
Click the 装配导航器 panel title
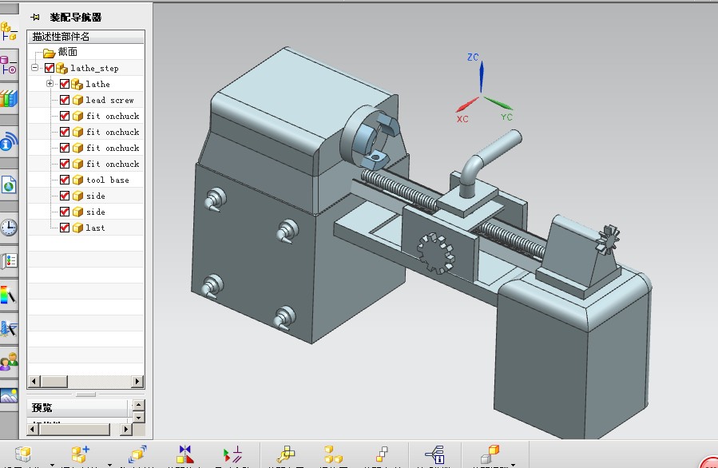pyautogui.click(x=76, y=18)
